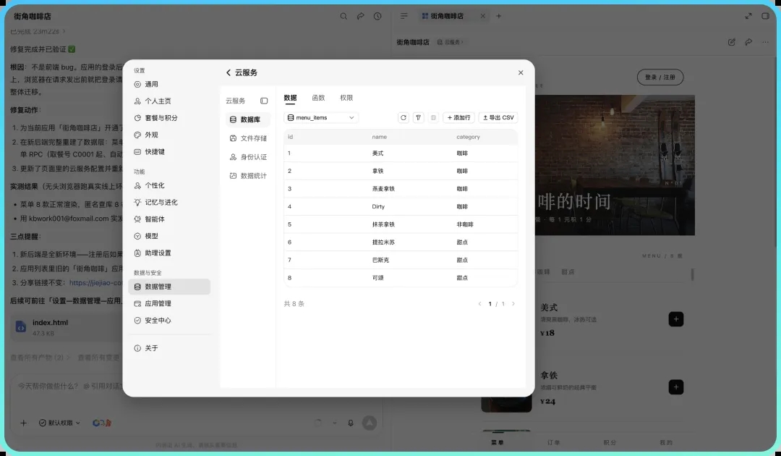Open the 关于 settings section
Image resolution: width=781 pixels, height=456 pixels.
click(x=169, y=348)
